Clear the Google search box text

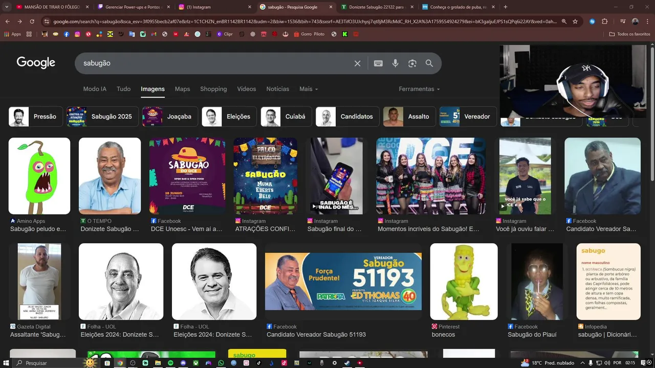[x=357, y=63]
